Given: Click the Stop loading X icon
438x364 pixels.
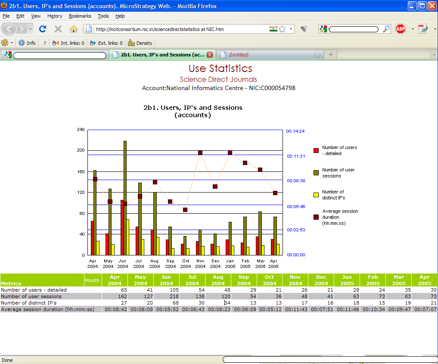Looking at the screenshot, I should click(58, 29).
